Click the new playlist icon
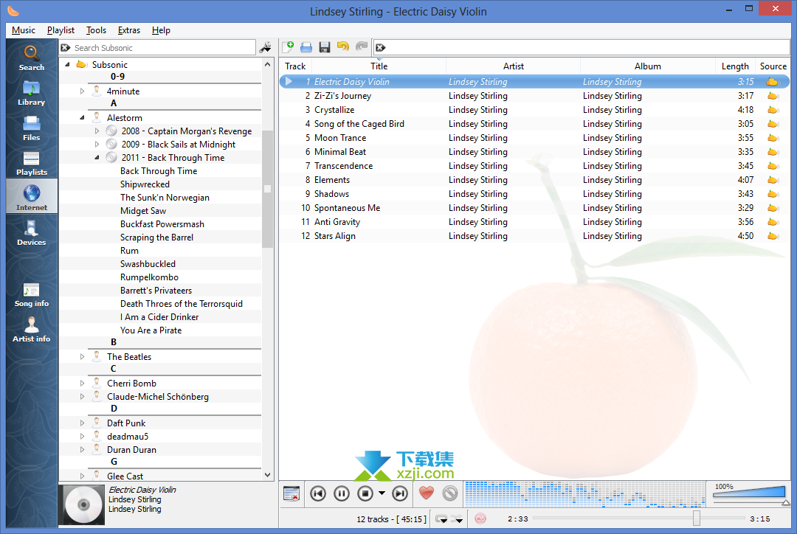 coord(289,47)
